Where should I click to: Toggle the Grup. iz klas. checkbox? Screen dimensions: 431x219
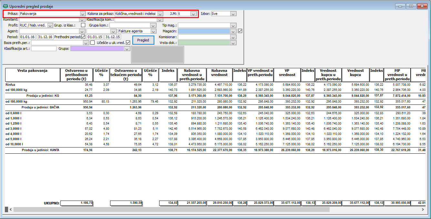point(83,25)
